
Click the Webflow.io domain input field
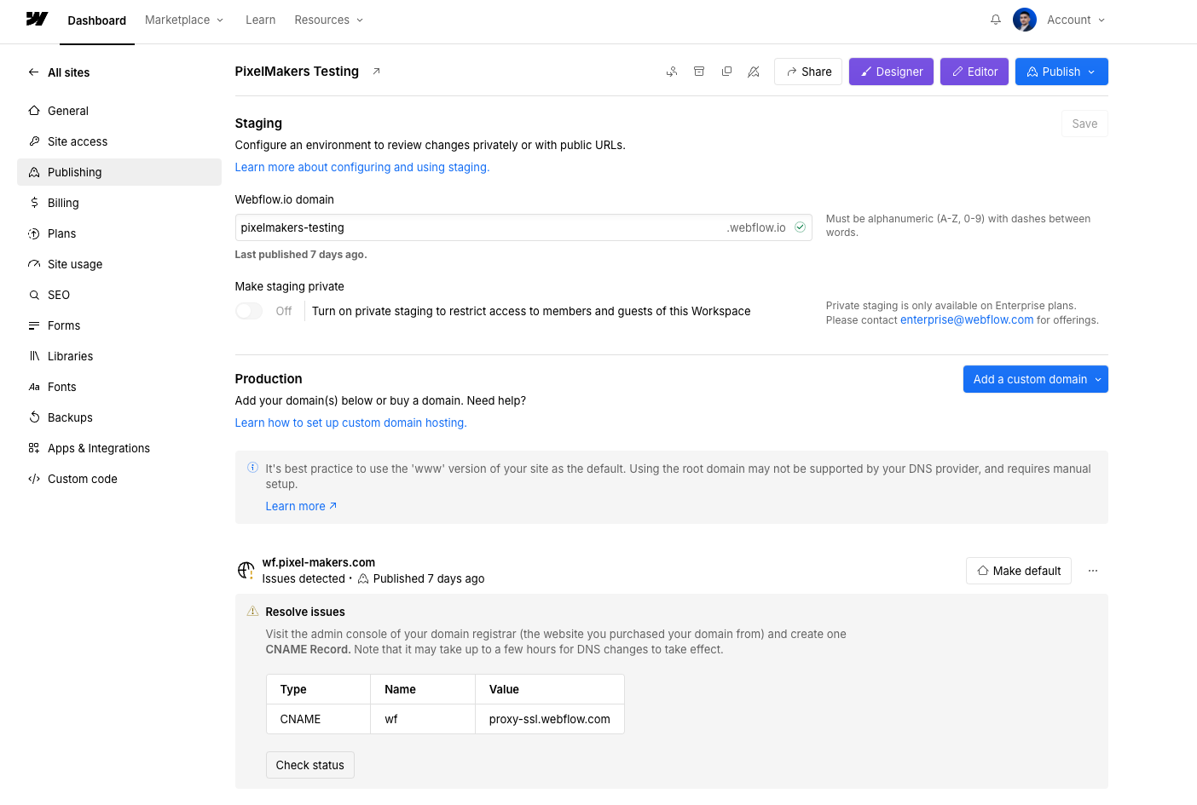click(x=523, y=227)
